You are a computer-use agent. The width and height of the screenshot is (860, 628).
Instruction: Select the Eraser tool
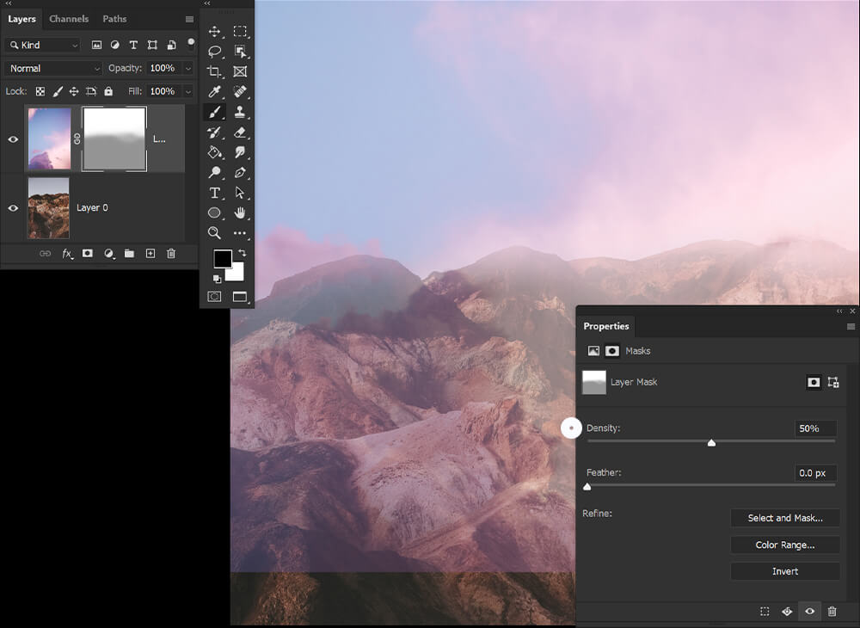pyautogui.click(x=240, y=132)
